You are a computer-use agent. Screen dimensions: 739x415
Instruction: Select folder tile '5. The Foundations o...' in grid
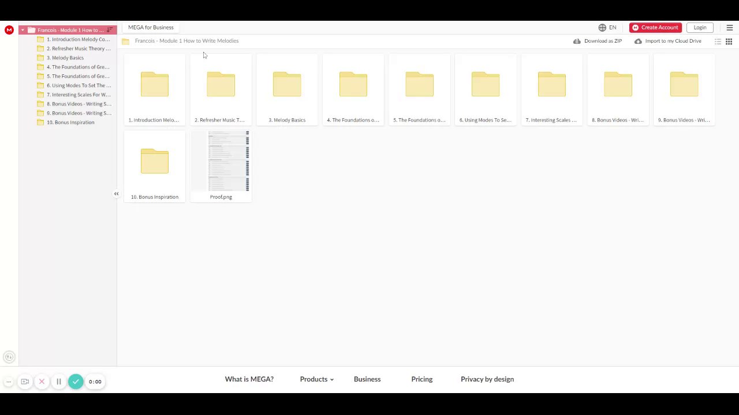click(x=419, y=89)
